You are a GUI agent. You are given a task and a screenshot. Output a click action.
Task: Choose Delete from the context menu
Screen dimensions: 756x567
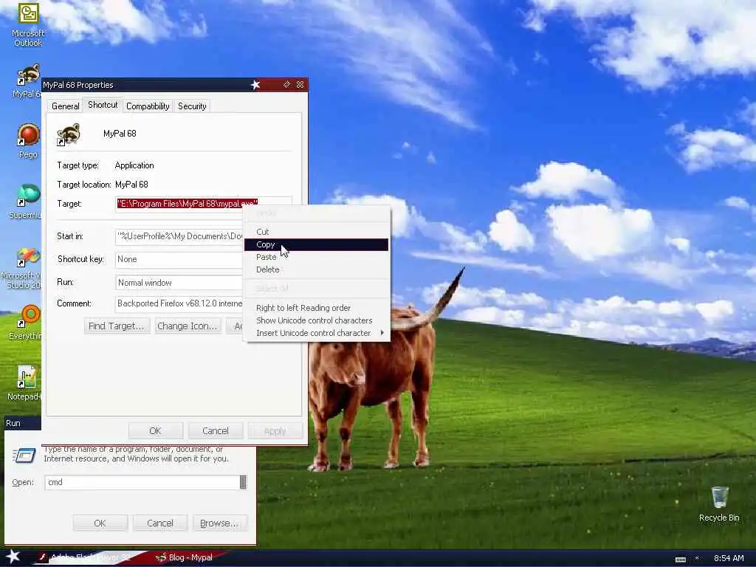(316, 269)
